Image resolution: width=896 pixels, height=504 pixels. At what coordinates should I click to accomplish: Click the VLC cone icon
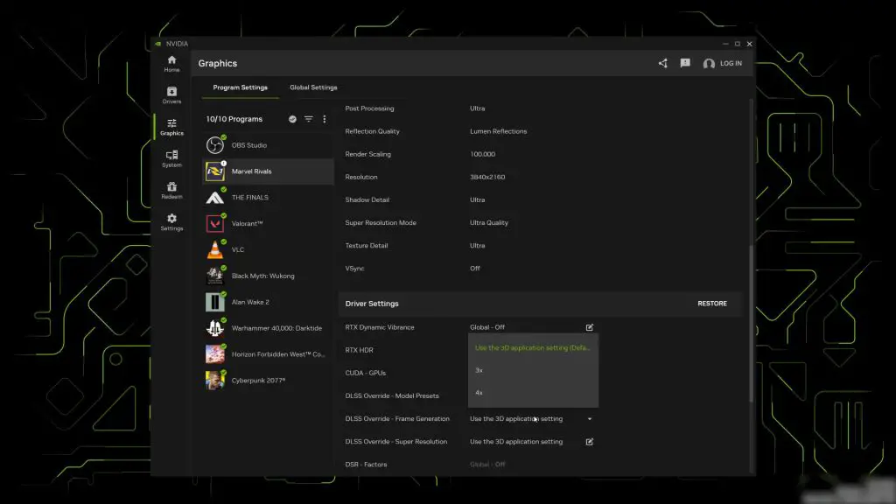tap(215, 249)
